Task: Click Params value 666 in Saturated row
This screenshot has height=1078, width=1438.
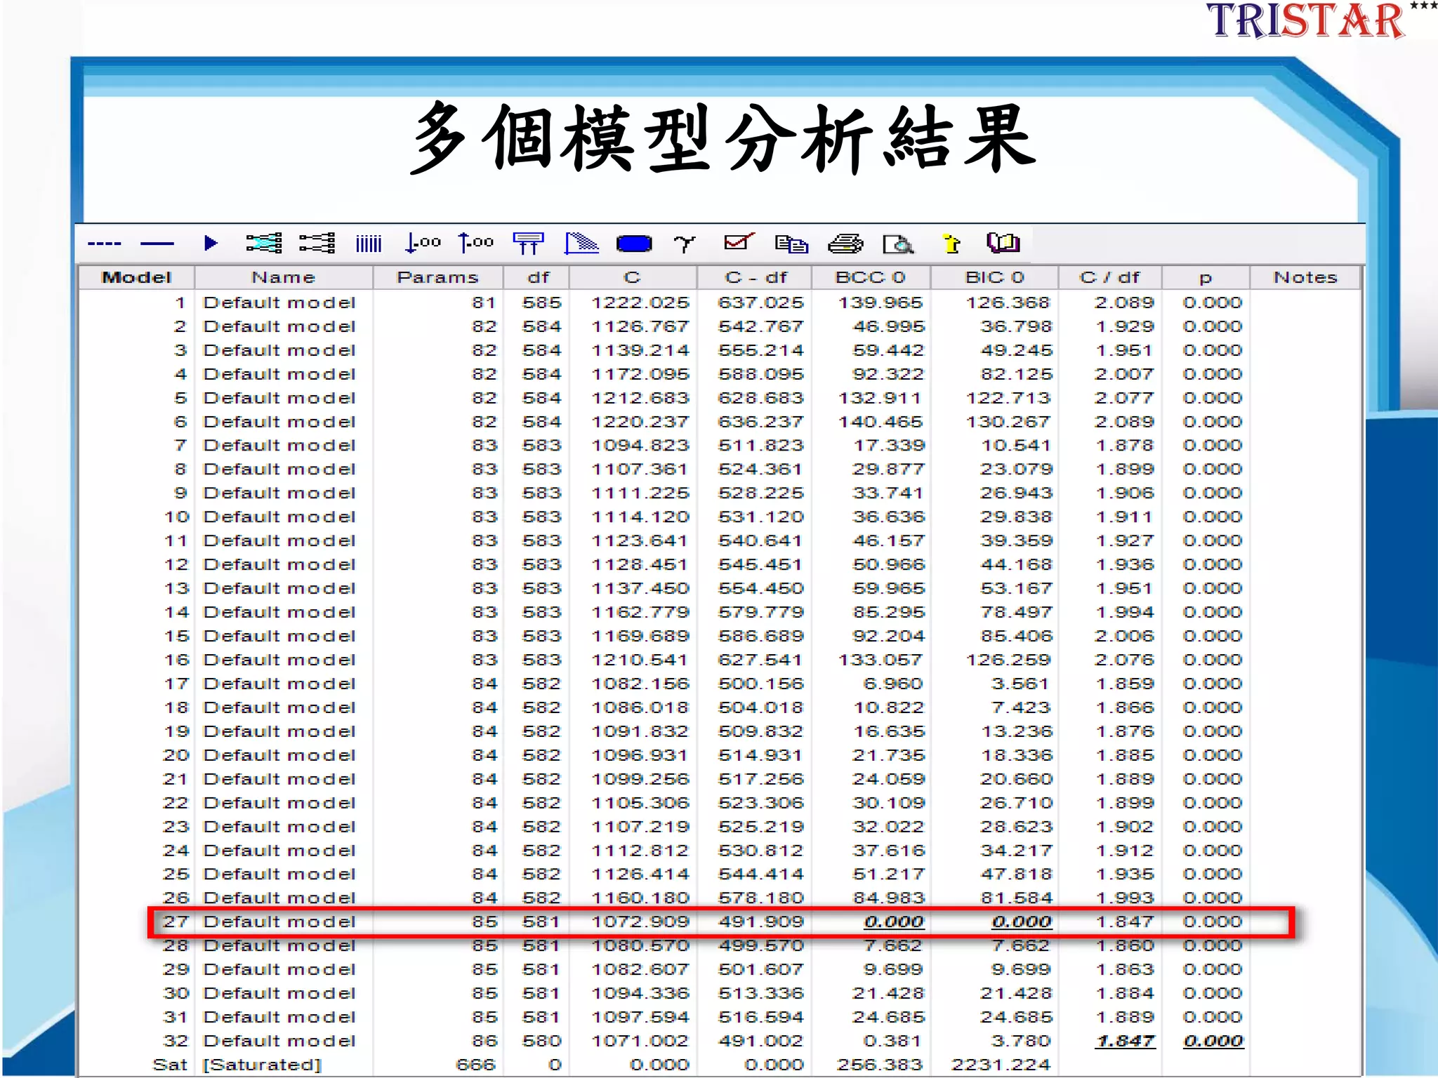Action: coord(475,1065)
